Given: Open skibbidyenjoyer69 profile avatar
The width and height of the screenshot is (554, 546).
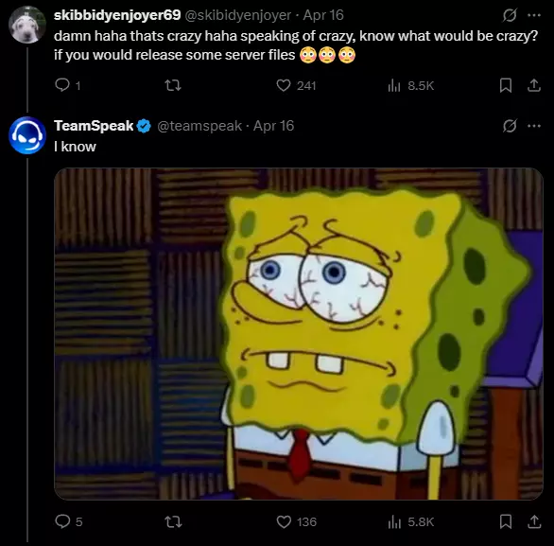Looking at the screenshot, I should (x=27, y=25).
